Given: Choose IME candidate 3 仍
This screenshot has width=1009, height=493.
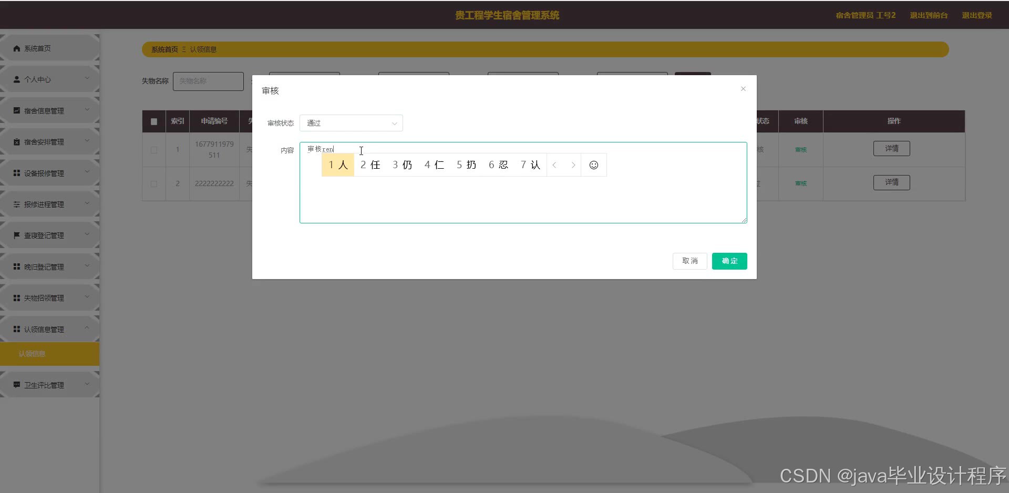Looking at the screenshot, I should click(x=402, y=165).
